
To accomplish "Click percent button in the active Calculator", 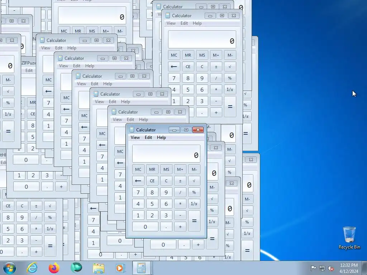I will [194, 192].
